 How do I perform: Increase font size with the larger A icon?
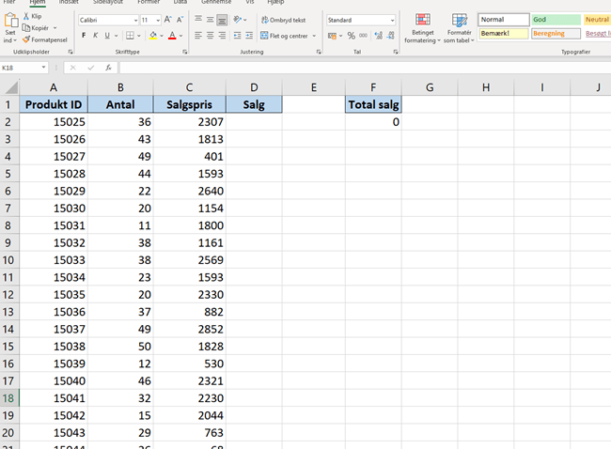coord(168,20)
